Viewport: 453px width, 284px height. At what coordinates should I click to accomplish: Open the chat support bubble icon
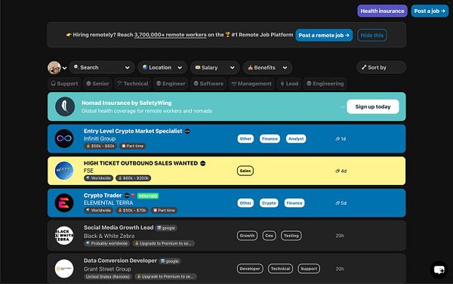[x=439, y=270]
